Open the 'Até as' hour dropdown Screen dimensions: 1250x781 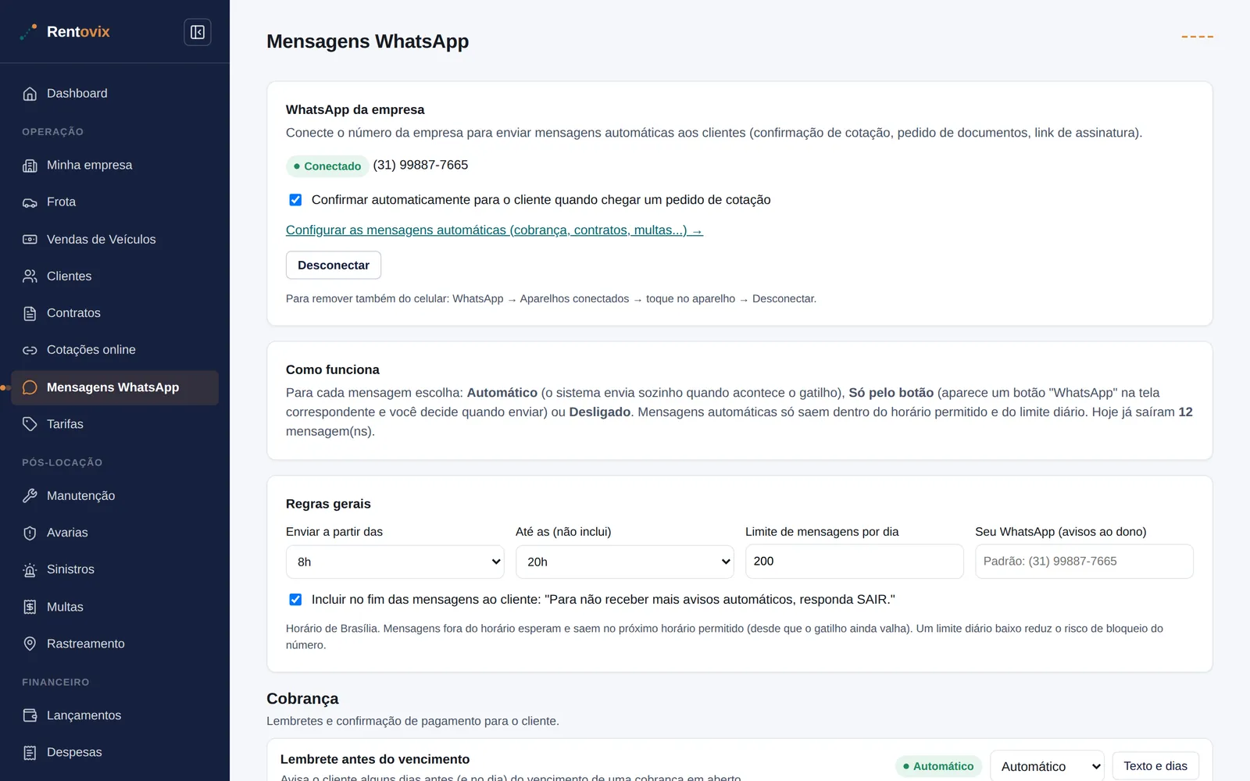pyautogui.click(x=625, y=562)
